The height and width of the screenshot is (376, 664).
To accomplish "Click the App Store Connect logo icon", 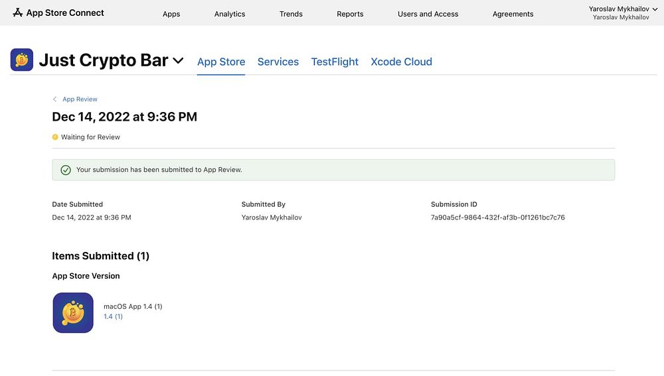I will pyautogui.click(x=17, y=13).
